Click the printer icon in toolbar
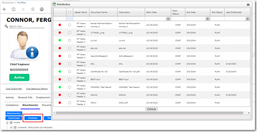 [42, 9]
